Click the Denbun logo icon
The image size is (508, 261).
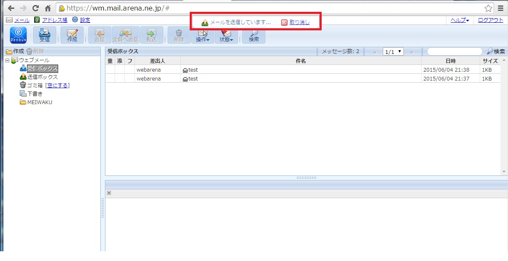(18, 35)
